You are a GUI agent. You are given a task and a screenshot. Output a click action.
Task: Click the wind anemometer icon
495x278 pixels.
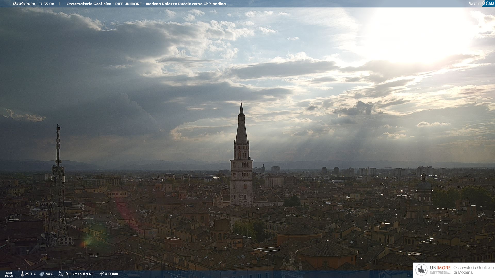point(61,274)
